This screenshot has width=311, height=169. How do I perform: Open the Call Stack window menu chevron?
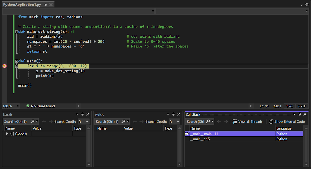pos(295,114)
